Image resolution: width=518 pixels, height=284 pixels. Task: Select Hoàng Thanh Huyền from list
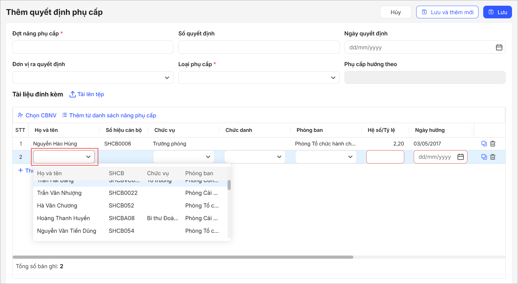click(130, 218)
